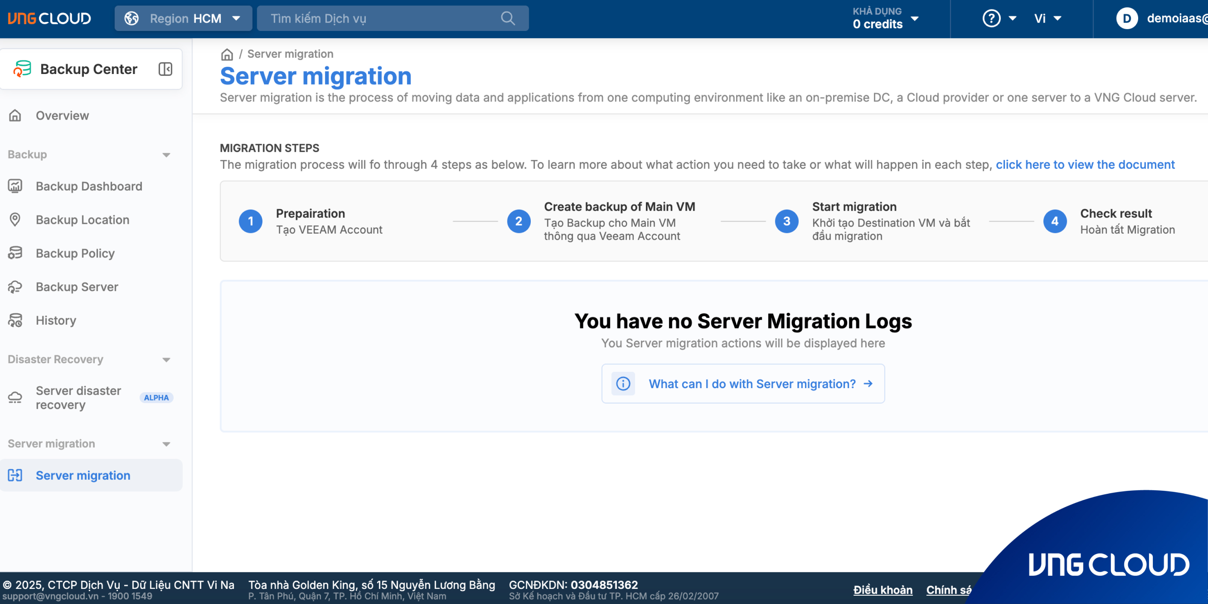This screenshot has height=604, width=1208.
Task: Open the Region HCM dropdown
Action: (x=183, y=18)
